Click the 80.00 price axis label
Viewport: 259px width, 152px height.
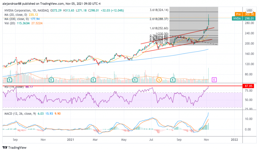249,74
